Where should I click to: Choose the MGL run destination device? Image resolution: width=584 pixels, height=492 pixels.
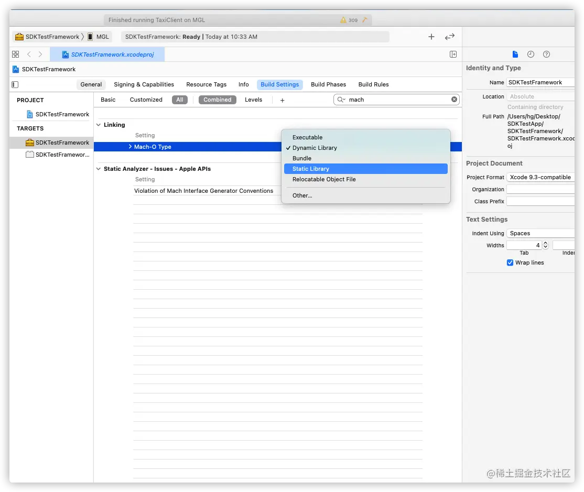pyautogui.click(x=99, y=37)
